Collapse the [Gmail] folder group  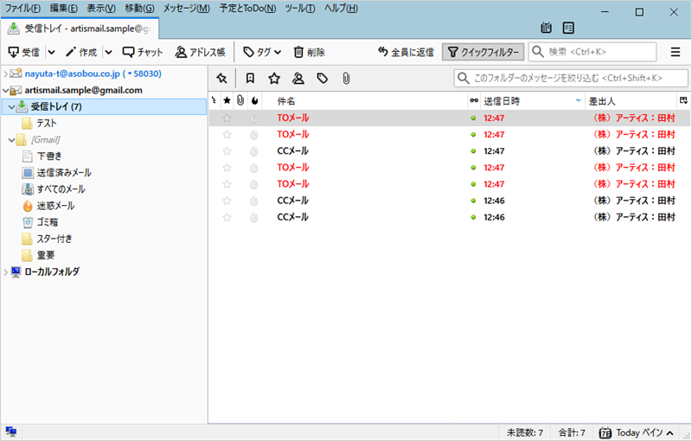[11, 140]
